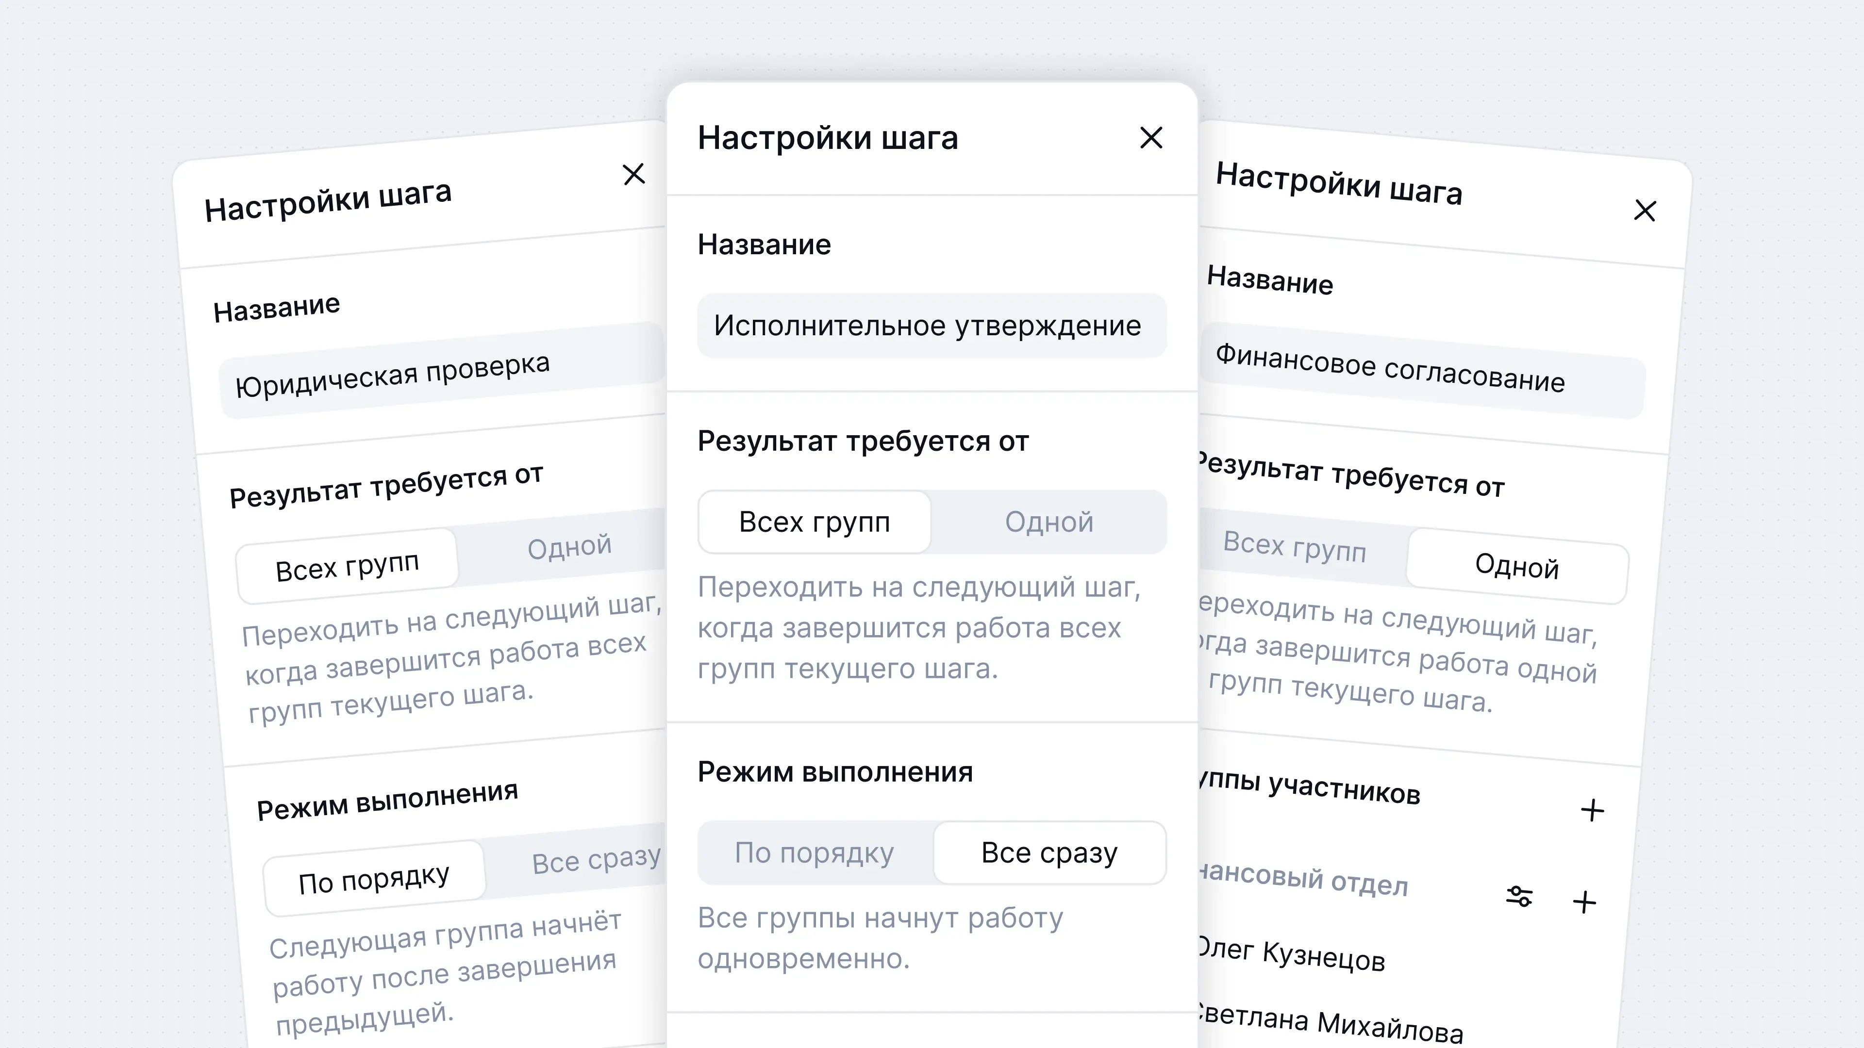1864x1048 pixels.
Task: Add member to Финансовый отдел group
Action: pyautogui.click(x=1584, y=902)
